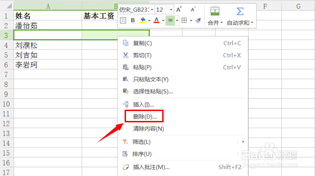
Task: Click the merge cells icon
Action: point(215,11)
